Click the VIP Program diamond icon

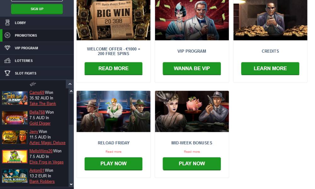pyautogui.click(x=8, y=48)
